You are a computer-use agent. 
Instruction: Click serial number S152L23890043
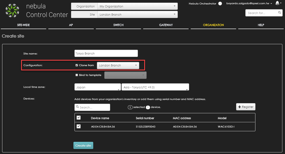[146, 127]
